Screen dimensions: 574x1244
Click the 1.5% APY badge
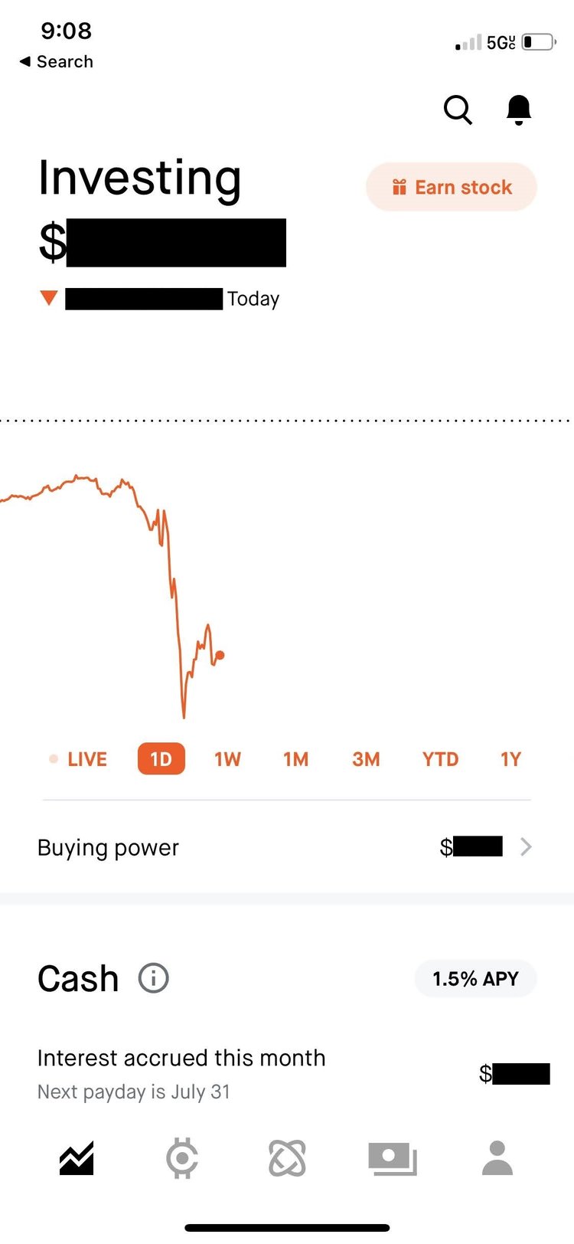click(475, 978)
